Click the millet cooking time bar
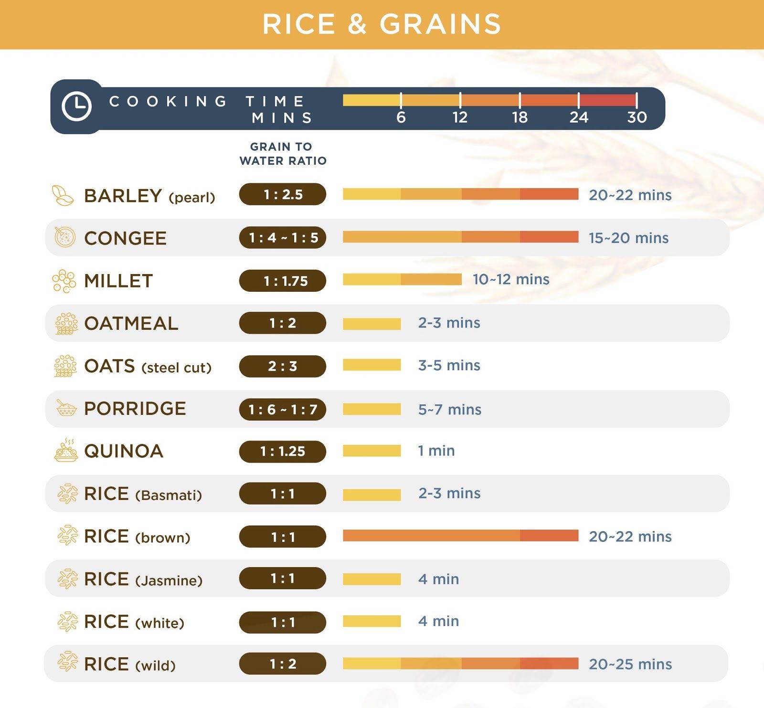764x708 pixels. click(x=402, y=279)
